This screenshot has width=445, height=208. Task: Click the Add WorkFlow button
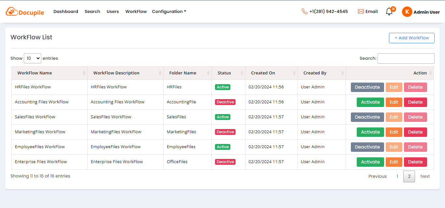click(411, 38)
